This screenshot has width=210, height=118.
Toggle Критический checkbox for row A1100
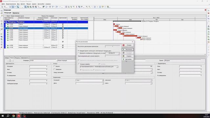coord(63,47)
